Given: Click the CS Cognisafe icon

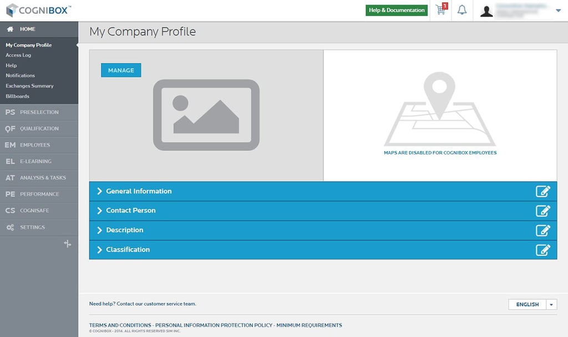Looking at the screenshot, I should tap(10, 210).
